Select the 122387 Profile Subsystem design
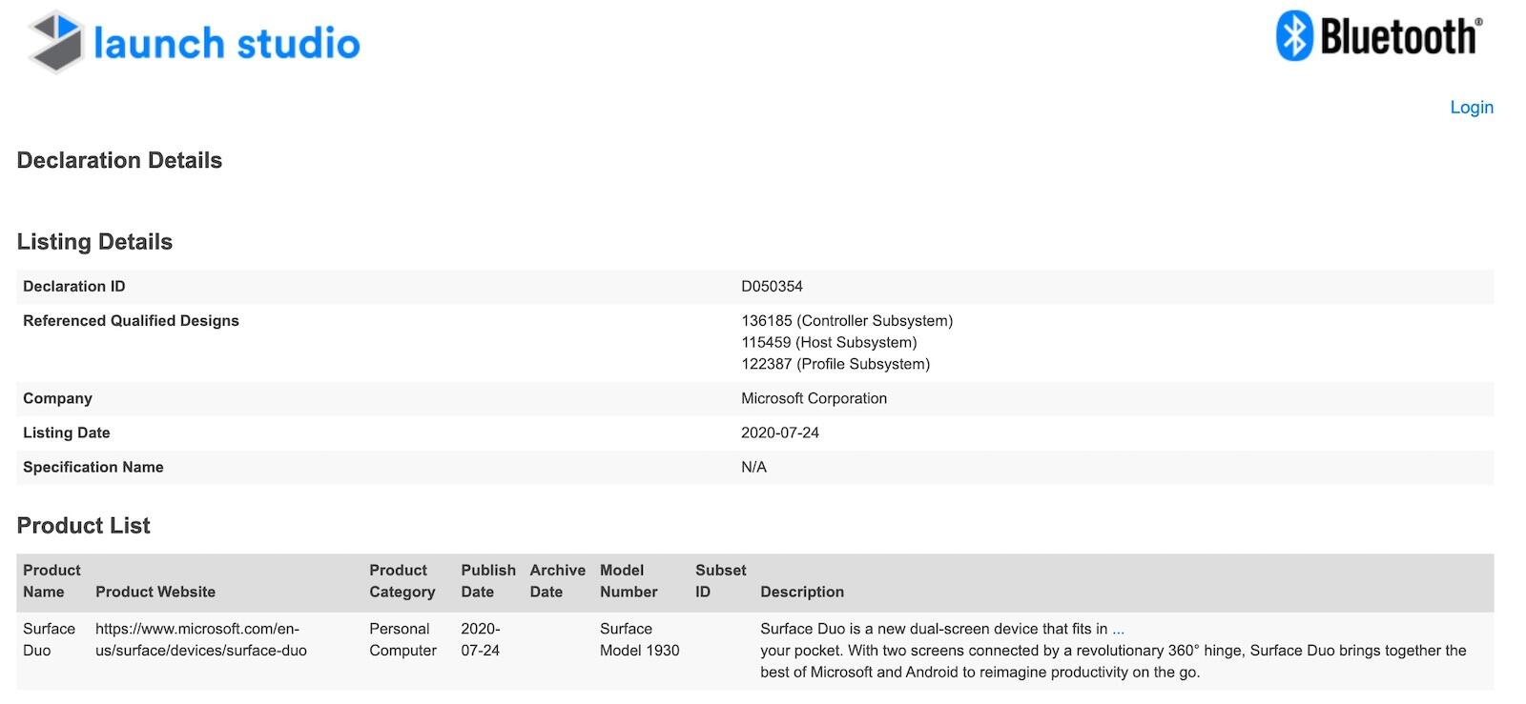 [x=835, y=364]
